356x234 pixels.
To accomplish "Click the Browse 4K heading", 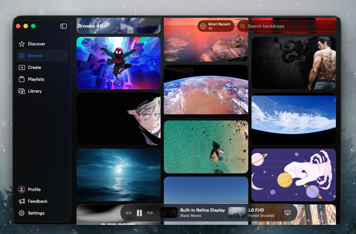I will pos(90,26).
